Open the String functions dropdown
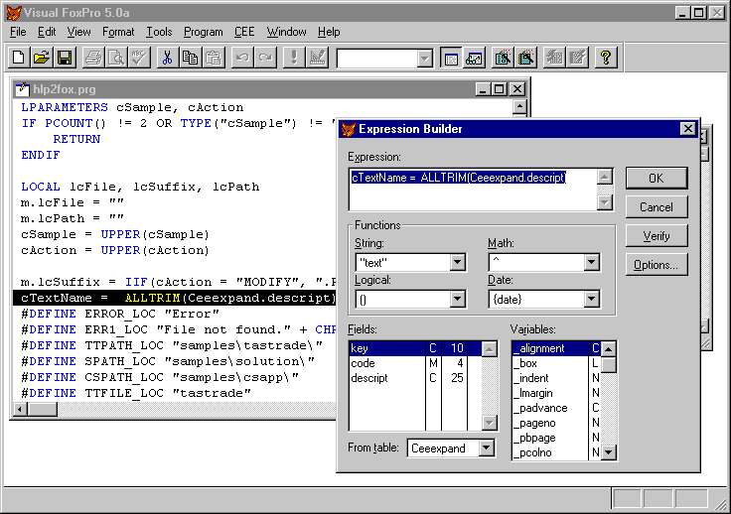The image size is (731, 514). click(x=457, y=263)
